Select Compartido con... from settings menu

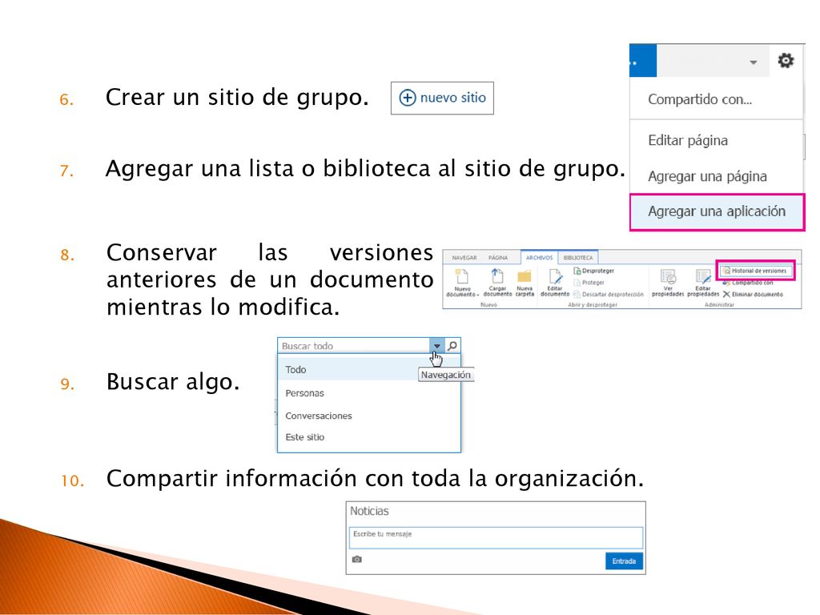(700, 99)
